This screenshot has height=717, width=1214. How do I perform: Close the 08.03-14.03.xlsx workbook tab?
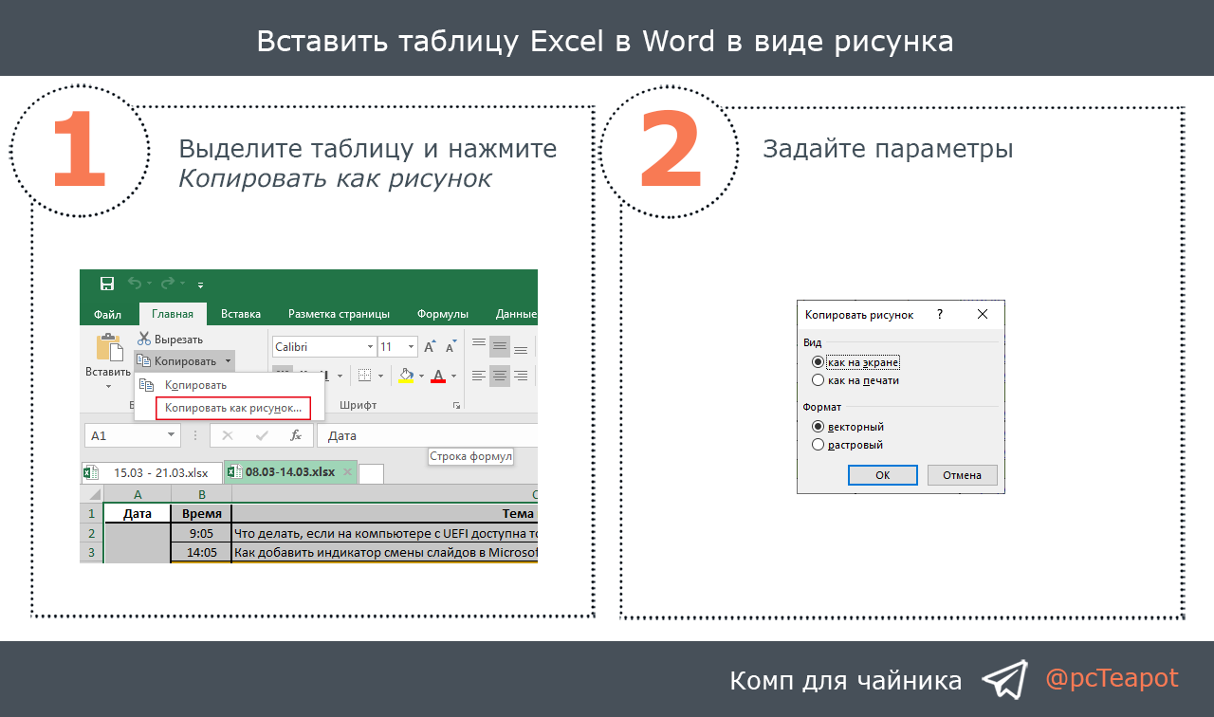(347, 472)
